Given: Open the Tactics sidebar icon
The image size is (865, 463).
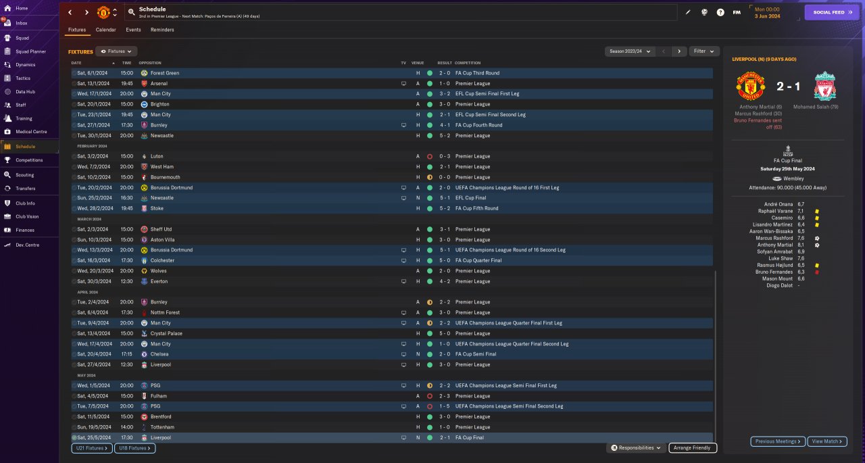Looking at the screenshot, I should pos(7,78).
